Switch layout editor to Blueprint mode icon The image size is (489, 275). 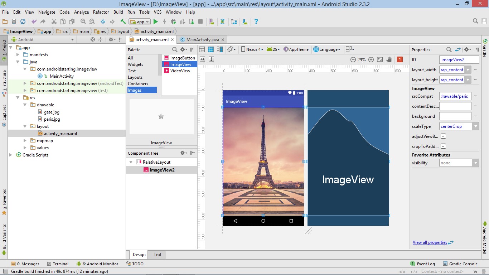210,49
